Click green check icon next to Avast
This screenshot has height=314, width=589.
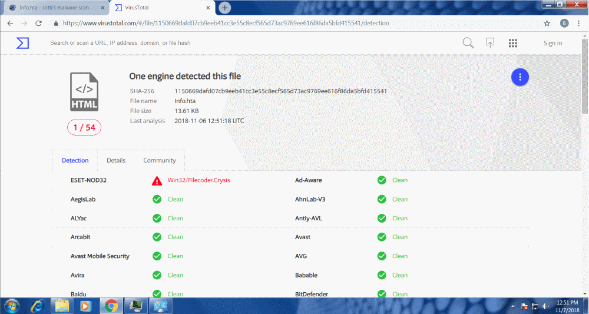[x=382, y=237]
